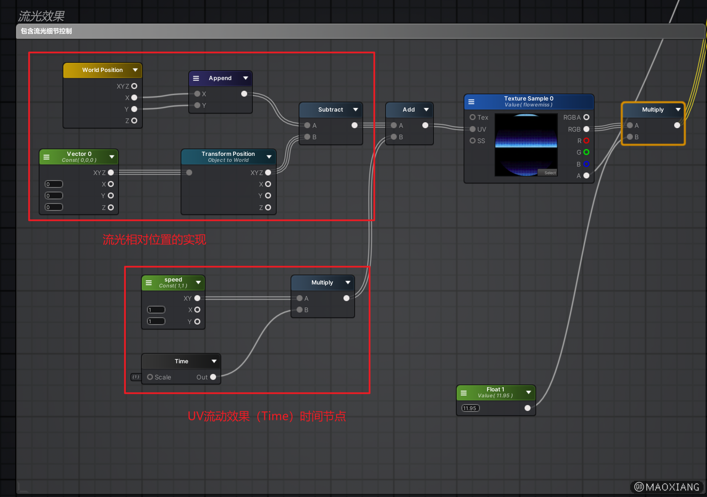
Task: Click the green G output port of Texture Sample
Action: (586, 152)
